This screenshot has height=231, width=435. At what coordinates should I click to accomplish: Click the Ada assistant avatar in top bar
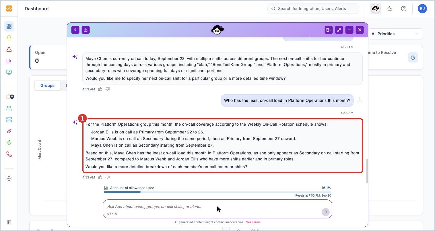376,9
